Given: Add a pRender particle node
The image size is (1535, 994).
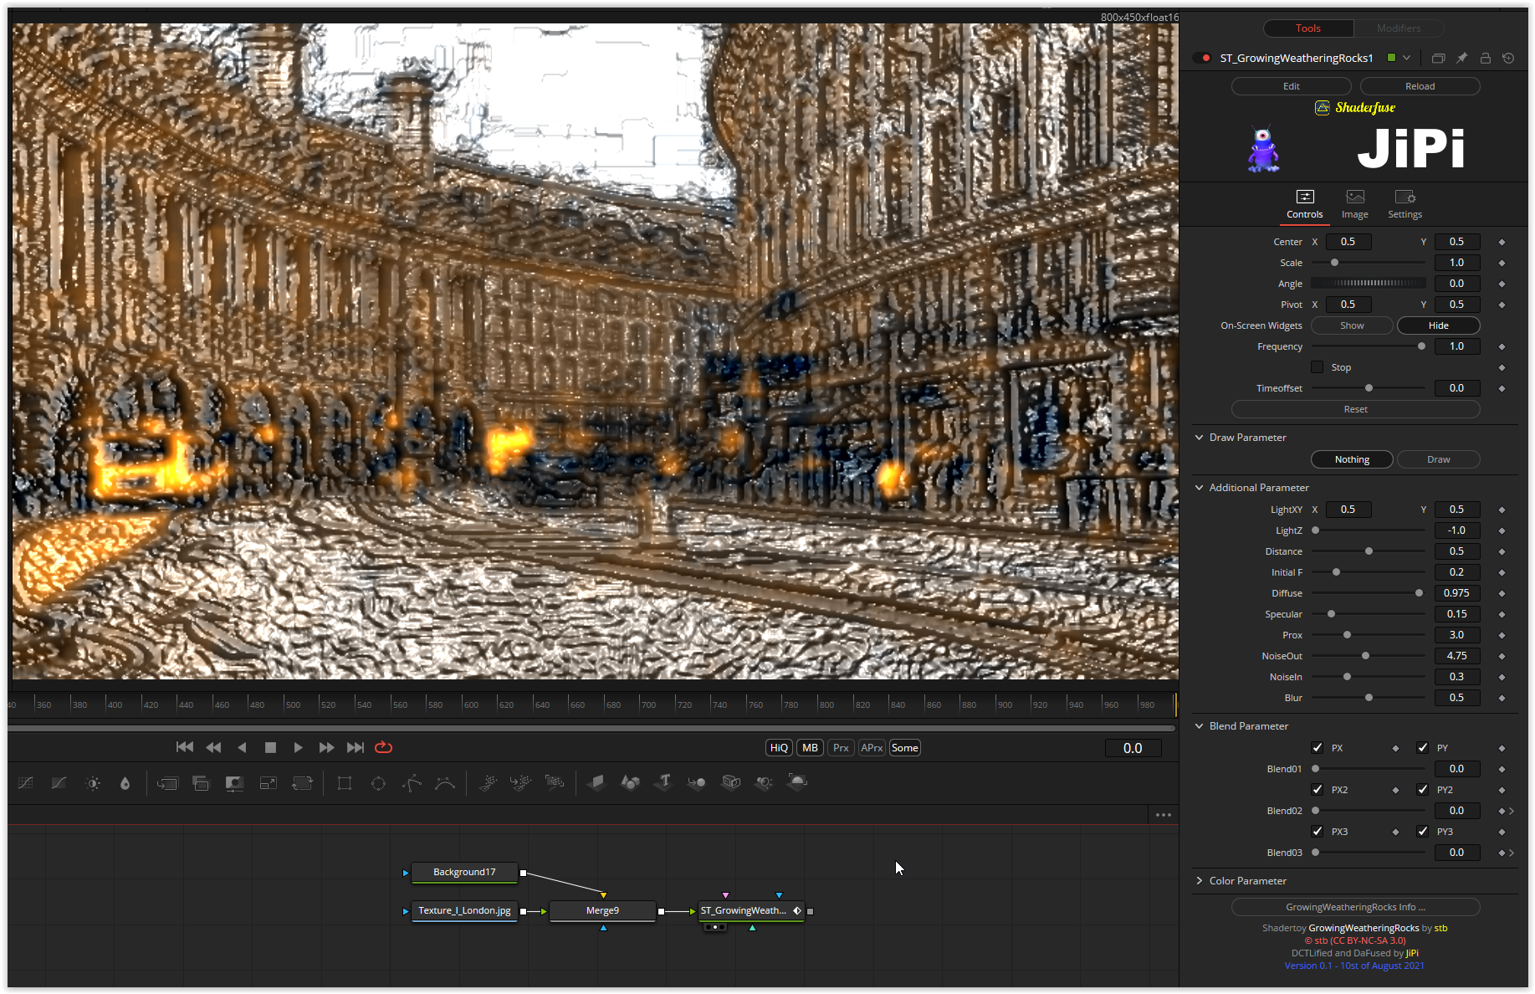Looking at the screenshot, I should click(555, 783).
